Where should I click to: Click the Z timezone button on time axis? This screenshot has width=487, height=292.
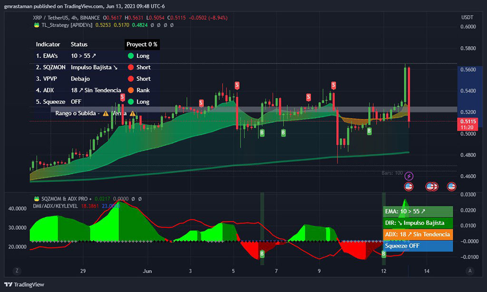(17, 271)
